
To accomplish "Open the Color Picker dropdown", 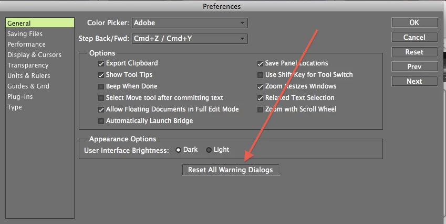I will pos(190,23).
